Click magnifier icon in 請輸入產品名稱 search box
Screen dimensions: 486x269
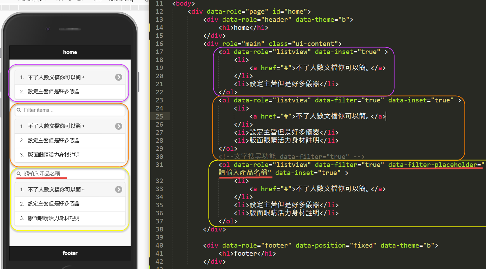click(19, 174)
